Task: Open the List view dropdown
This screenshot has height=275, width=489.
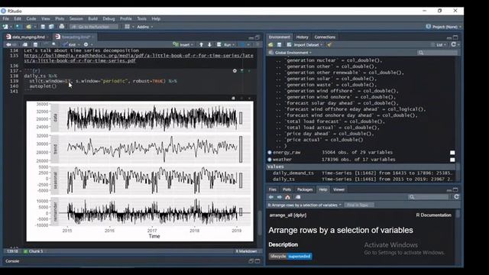Action: (439, 45)
